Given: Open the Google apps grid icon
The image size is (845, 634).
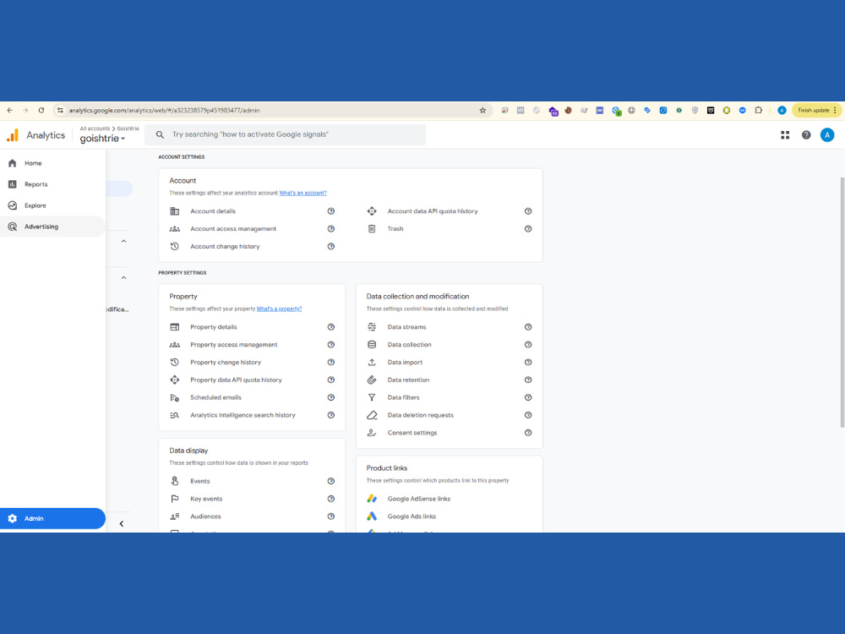Looking at the screenshot, I should [x=785, y=134].
